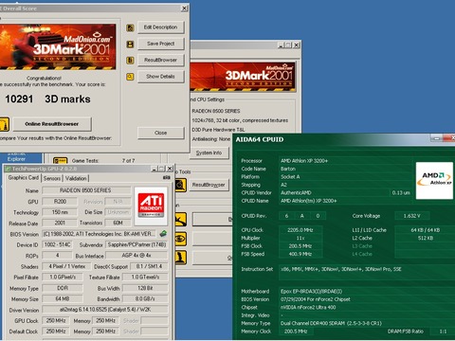Click the AIDA64 Processor value AMD Athlon XP 3200+
Image resolution: width=455 pixels, height=341 pixels.
point(304,161)
